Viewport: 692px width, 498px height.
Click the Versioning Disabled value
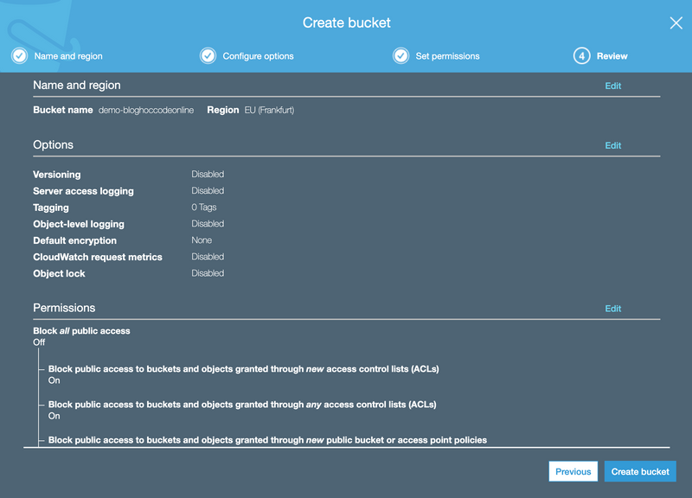208,175
